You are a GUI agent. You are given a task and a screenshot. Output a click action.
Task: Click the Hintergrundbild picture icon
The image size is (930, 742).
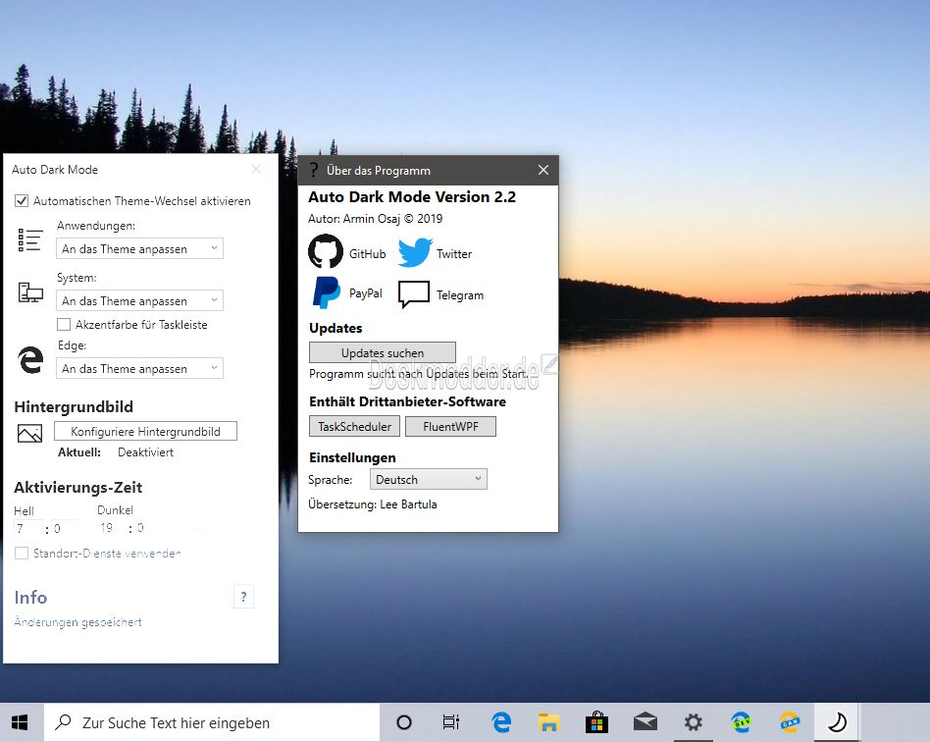[x=29, y=434]
